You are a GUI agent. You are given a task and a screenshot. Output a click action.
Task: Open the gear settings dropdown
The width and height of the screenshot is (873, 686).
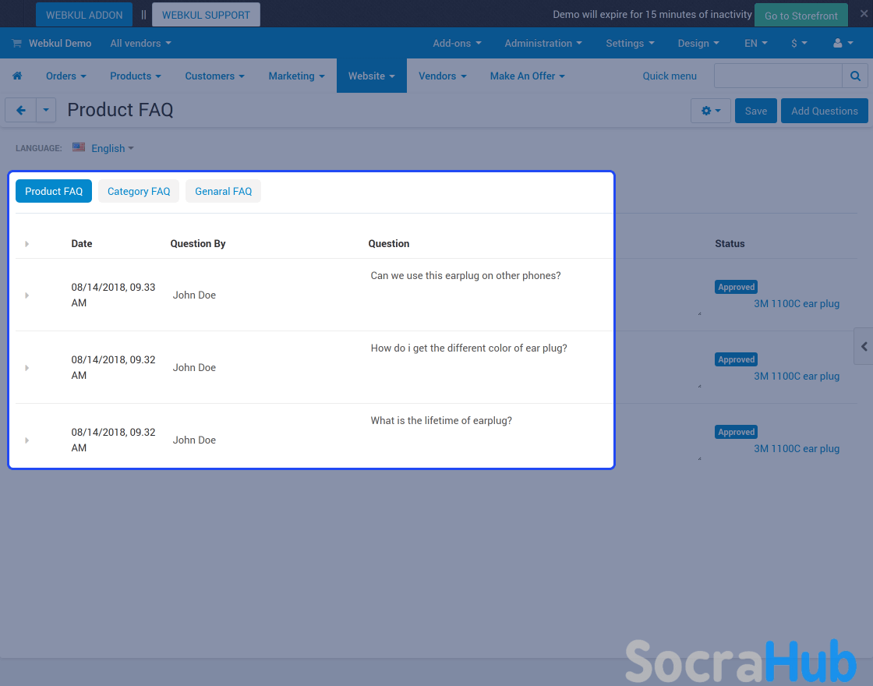pyautogui.click(x=710, y=111)
